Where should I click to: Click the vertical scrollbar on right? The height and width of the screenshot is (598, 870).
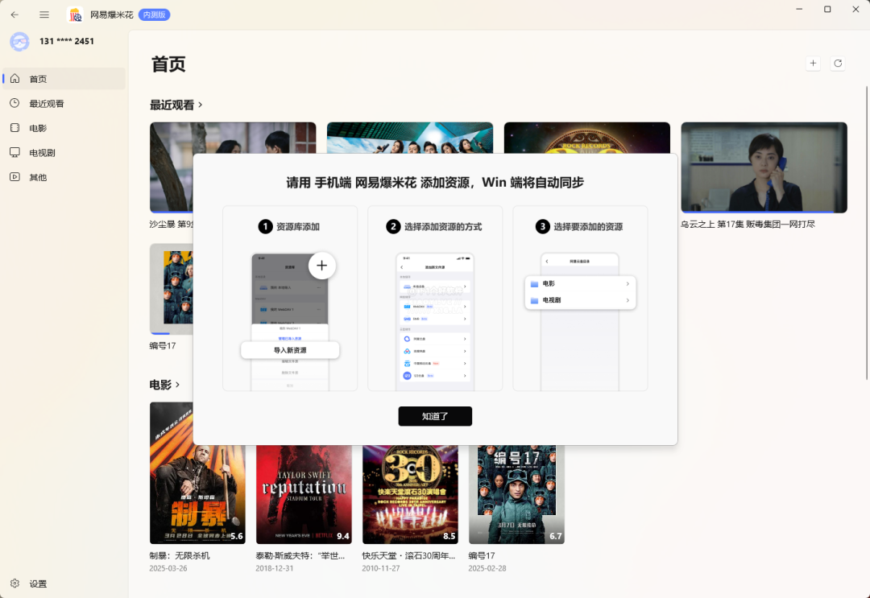(x=867, y=233)
